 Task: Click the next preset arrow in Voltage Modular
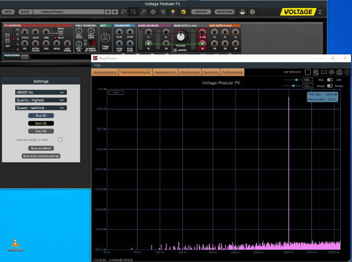click(115, 12)
